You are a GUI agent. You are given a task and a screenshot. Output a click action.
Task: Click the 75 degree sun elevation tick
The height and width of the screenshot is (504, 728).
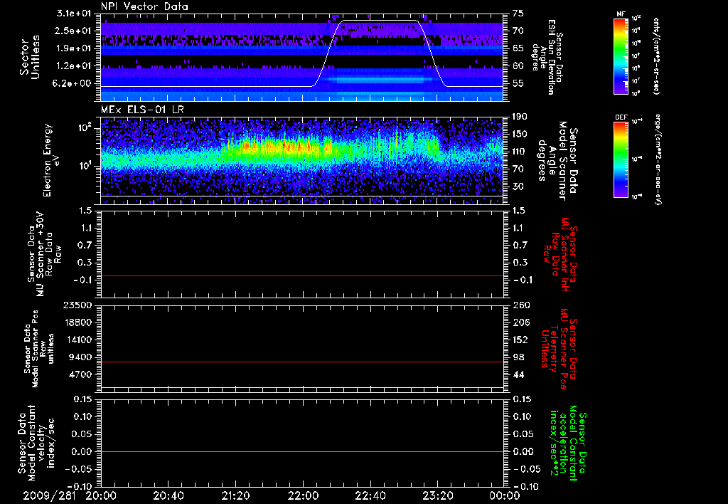pos(518,14)
